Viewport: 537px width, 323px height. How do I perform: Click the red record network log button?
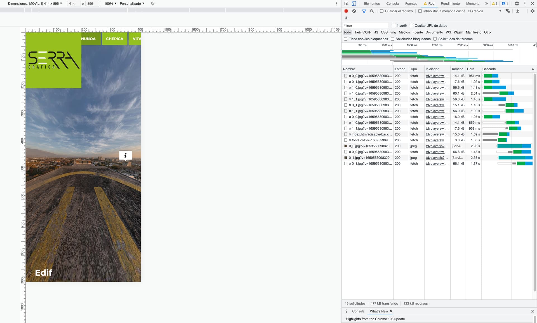346,11
